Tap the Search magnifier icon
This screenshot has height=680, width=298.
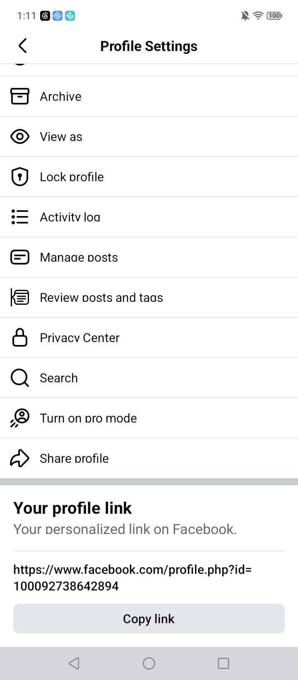tap(20, 378)
